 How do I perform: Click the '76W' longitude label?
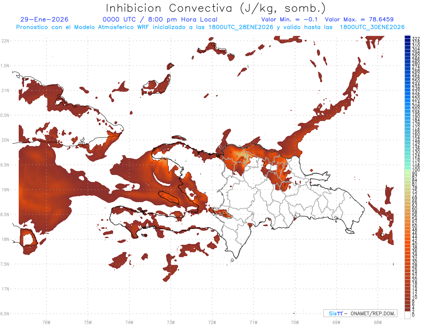tap(46, 322)
